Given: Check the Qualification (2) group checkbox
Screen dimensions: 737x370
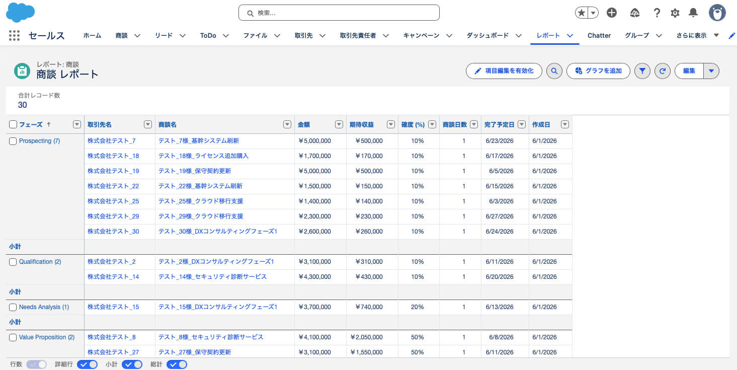Looking at the screenshot, I should point(13,262).
